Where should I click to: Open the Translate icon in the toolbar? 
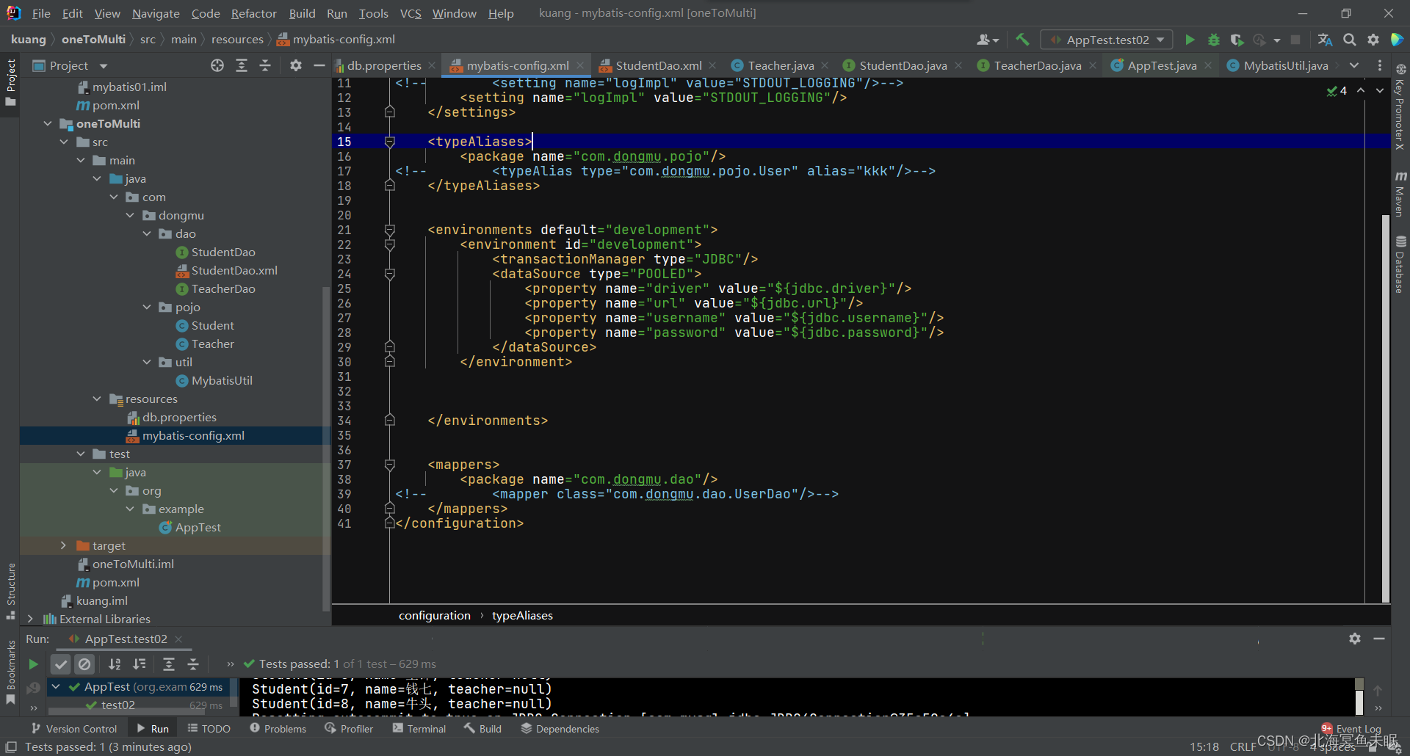point(1325,40)
